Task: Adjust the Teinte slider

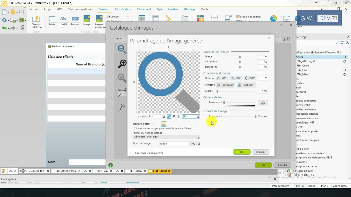Action: [x=240, y=57]
